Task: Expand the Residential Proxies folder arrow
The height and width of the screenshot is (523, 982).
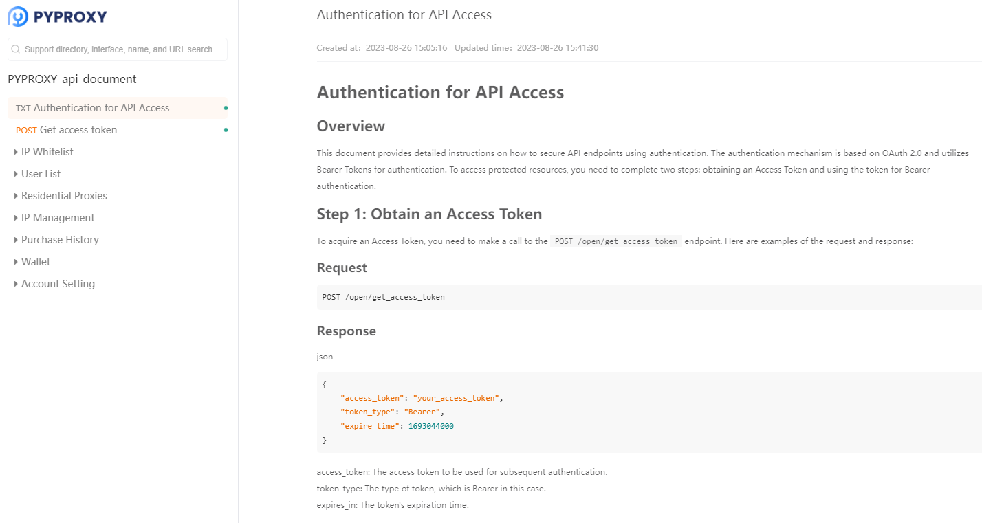Action: pyautogui.click(x=16, y=196)
